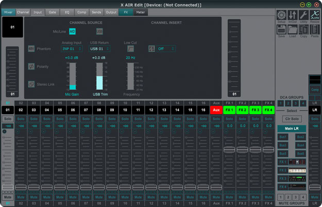
Task: Select the A/D Mic/Line source icon
Action: pos(72,31)
